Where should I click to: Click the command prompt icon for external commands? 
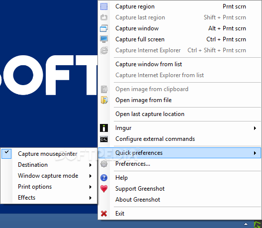tap(104, 139)
